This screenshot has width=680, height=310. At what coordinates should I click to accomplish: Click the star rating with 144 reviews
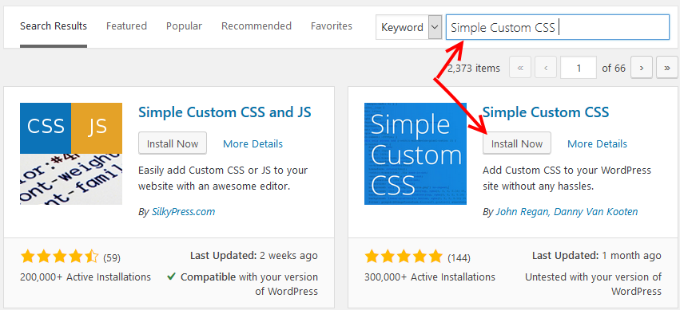coord(404,257)
